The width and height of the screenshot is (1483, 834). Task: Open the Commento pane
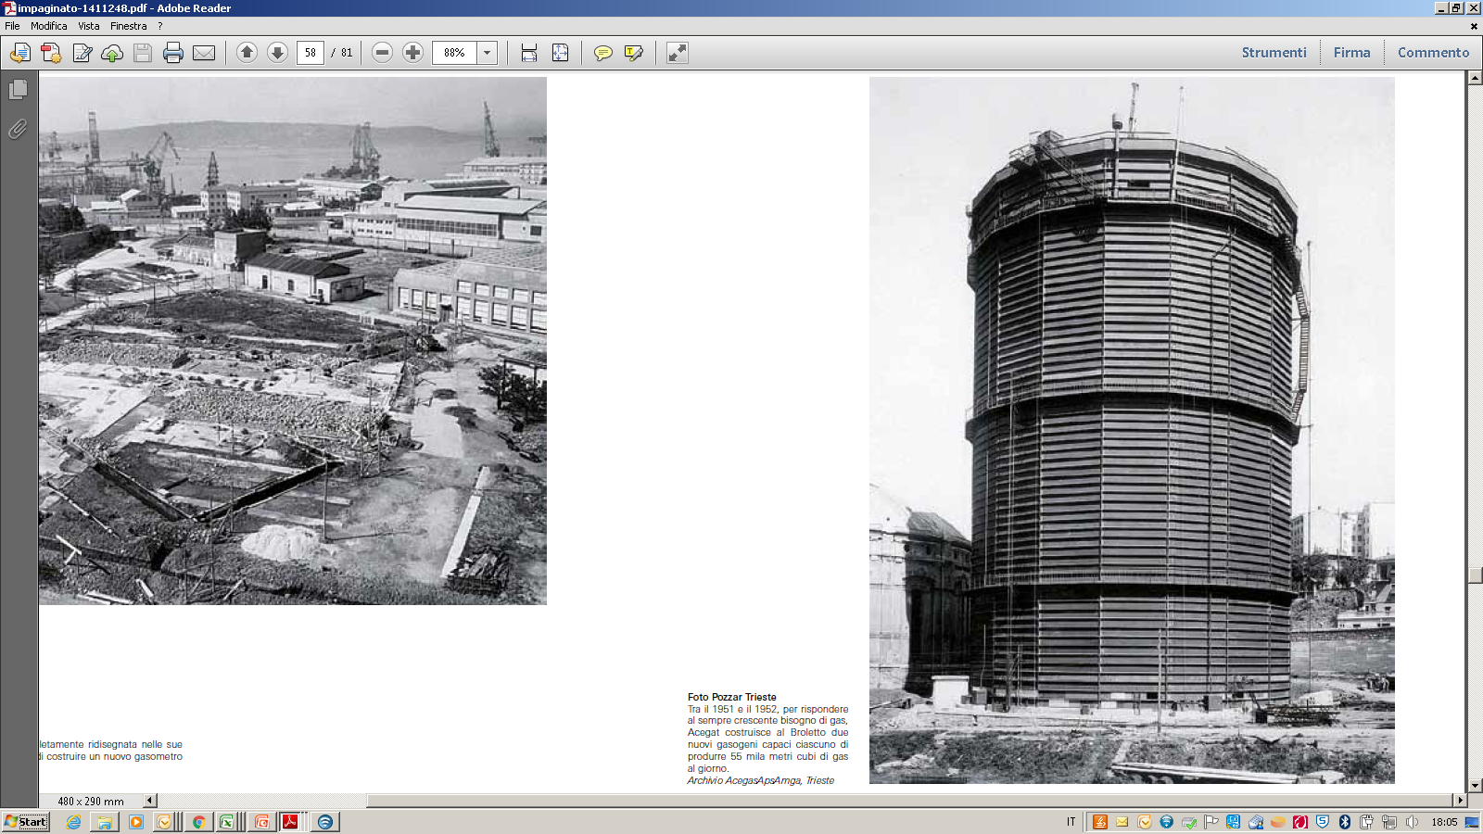tap(1434, 53)
